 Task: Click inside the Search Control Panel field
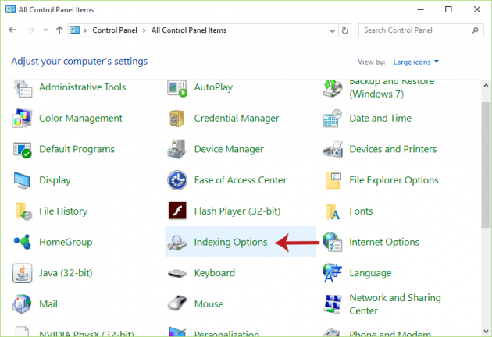pyautogui.click(x=414, y=30)
